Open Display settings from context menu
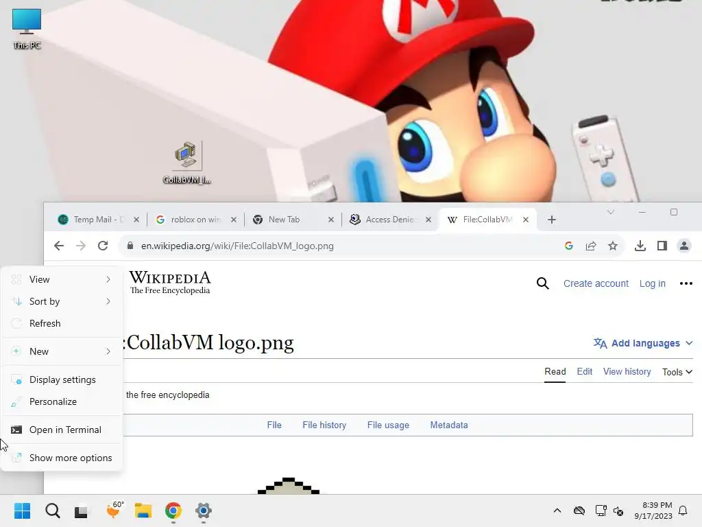The image size is (702, 527). [x=62, y=379]
